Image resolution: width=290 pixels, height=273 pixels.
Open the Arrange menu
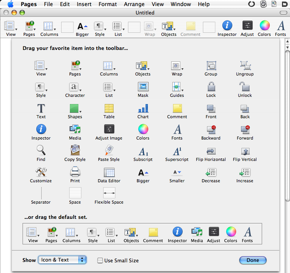[x=134, y=4]
